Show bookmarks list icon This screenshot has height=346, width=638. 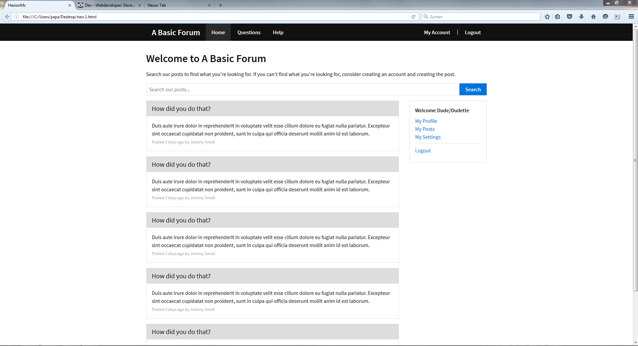pos(558,17)
